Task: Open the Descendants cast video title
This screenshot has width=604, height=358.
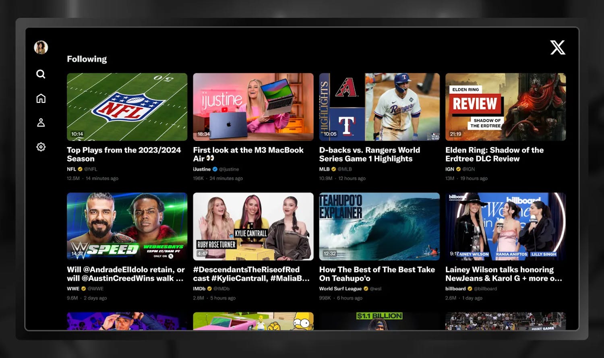Action: [251, 274]
